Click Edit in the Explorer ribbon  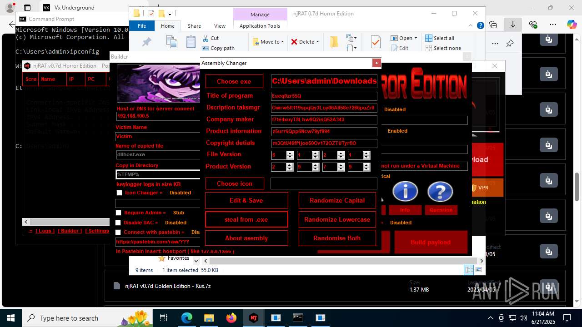pyautogui.click(x=400, y=48)
